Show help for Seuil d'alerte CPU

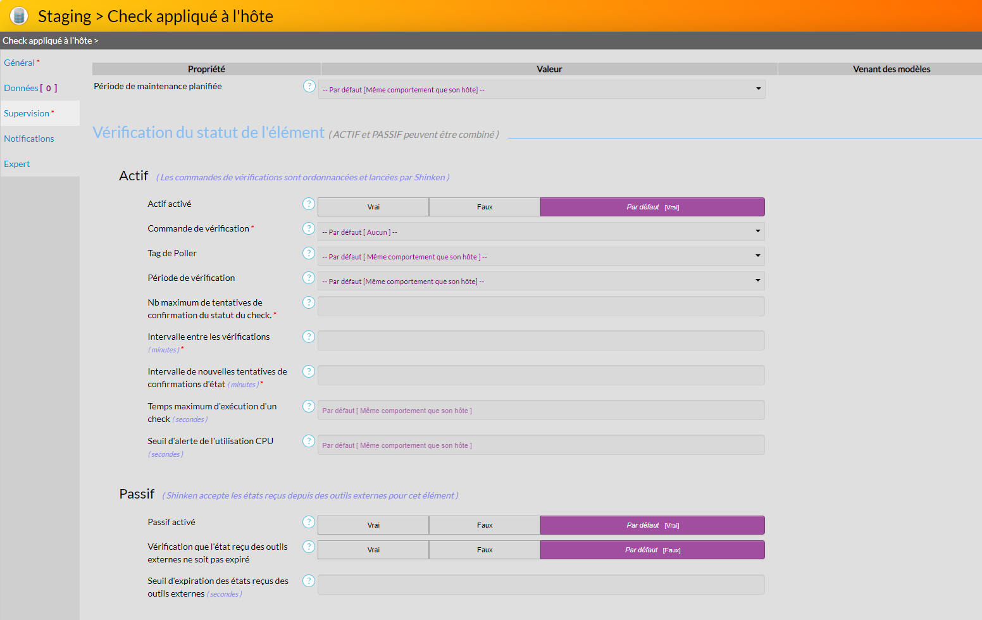click(x=309, y=441)
